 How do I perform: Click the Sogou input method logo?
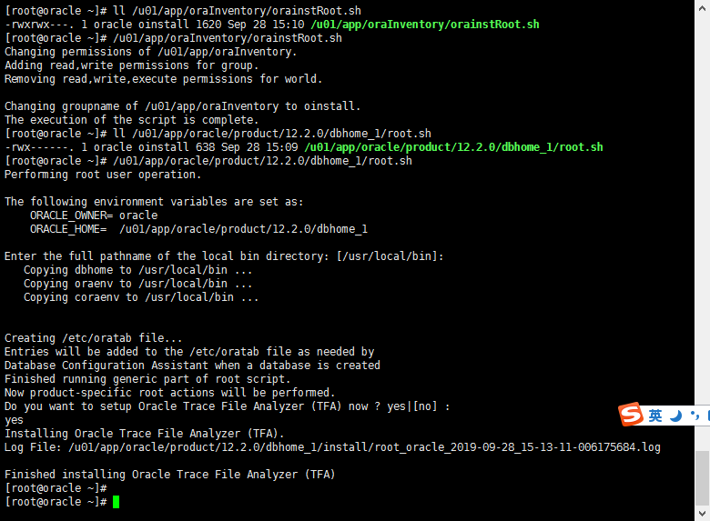[x=631, y=415]
